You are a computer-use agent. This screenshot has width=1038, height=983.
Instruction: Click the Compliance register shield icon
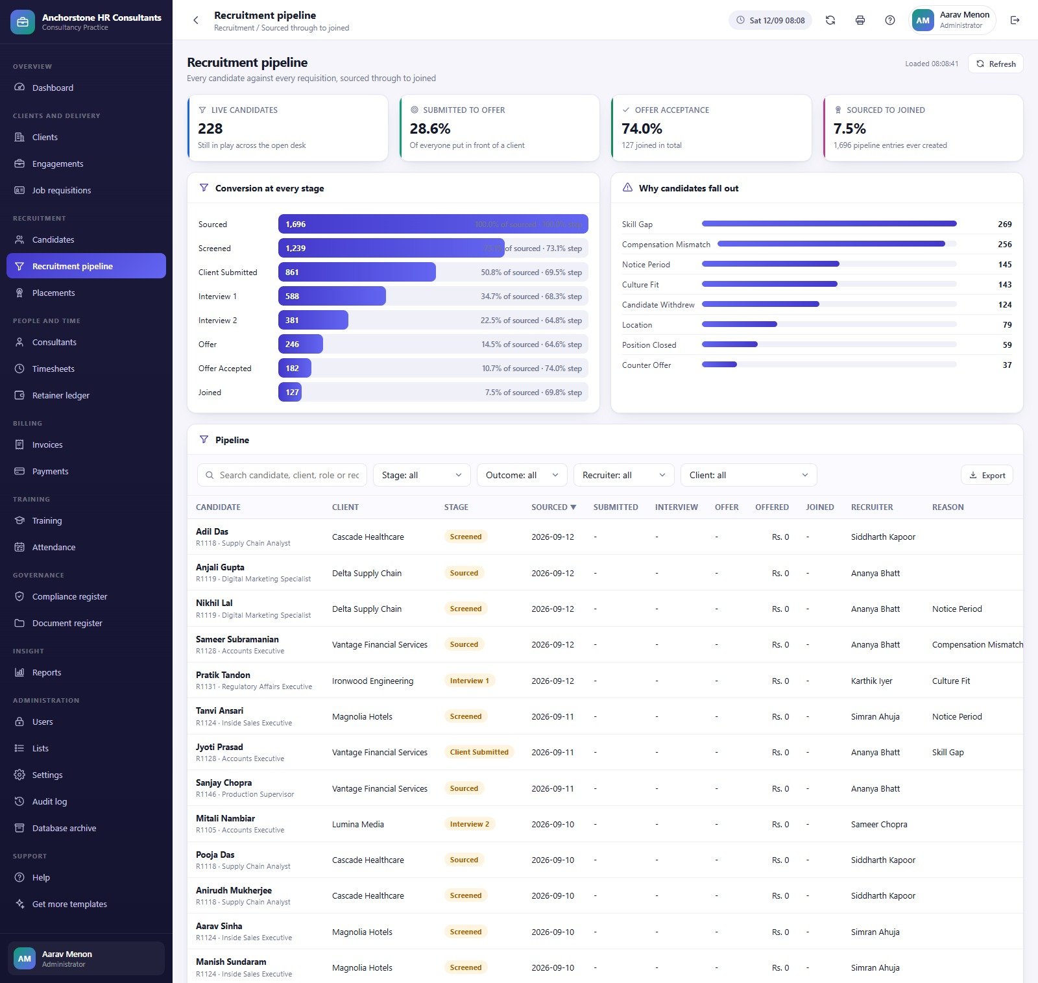(x=19, y=596)
